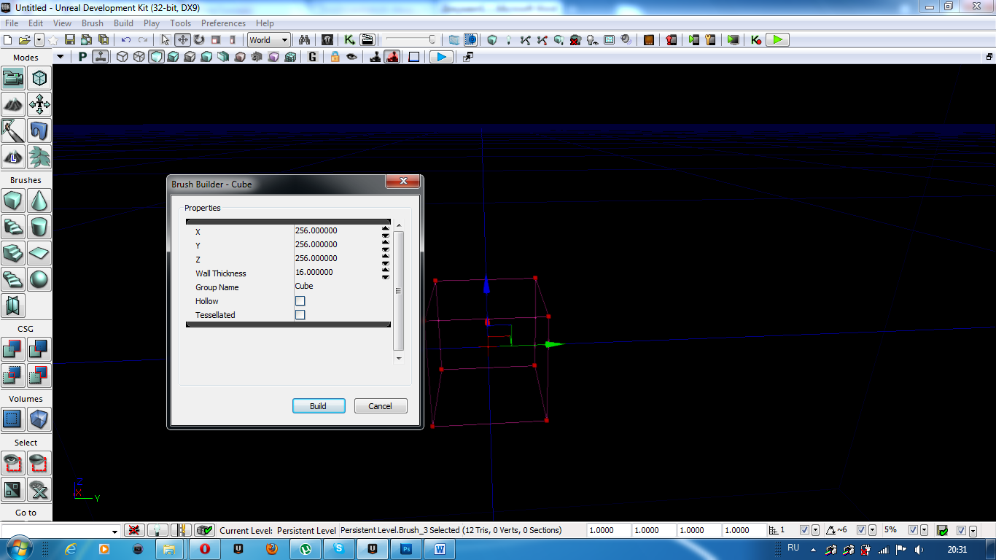Enable the Tessellated checkbox

coord(300,315)
